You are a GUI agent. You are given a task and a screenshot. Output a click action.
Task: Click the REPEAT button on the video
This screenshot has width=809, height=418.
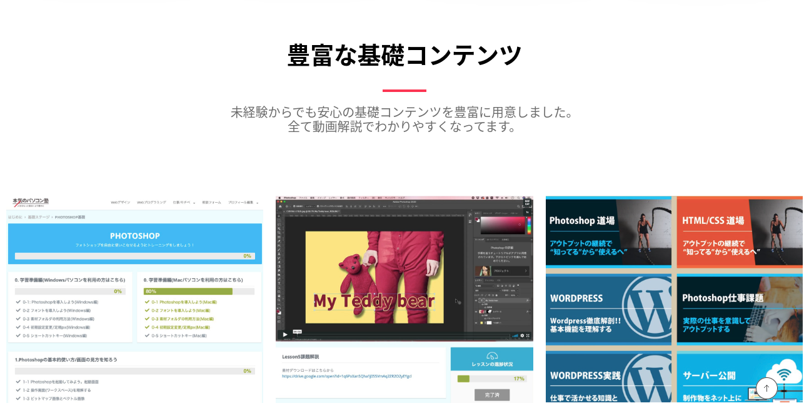527,202
